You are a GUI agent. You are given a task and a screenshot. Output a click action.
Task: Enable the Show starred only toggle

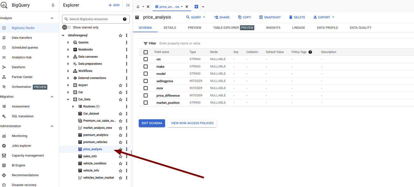point(65,27)
